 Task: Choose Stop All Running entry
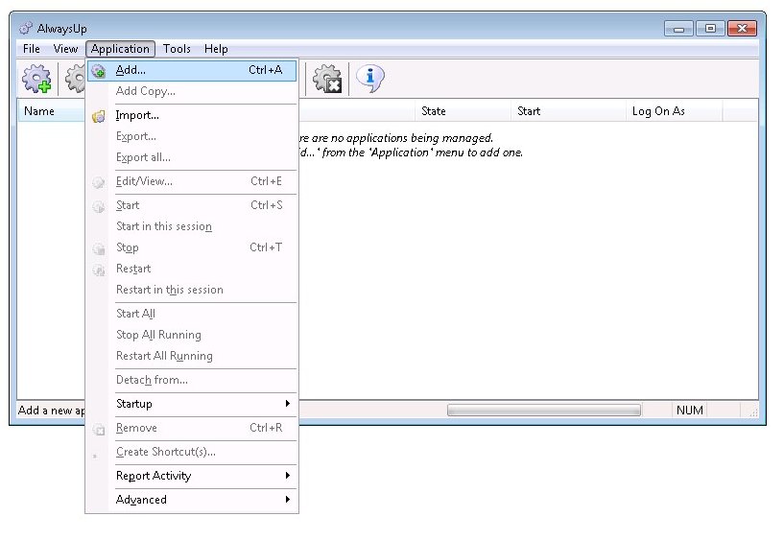(192, 335)
